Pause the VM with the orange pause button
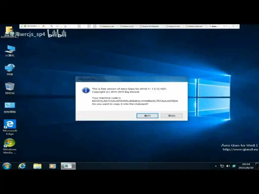 point(43,26)
